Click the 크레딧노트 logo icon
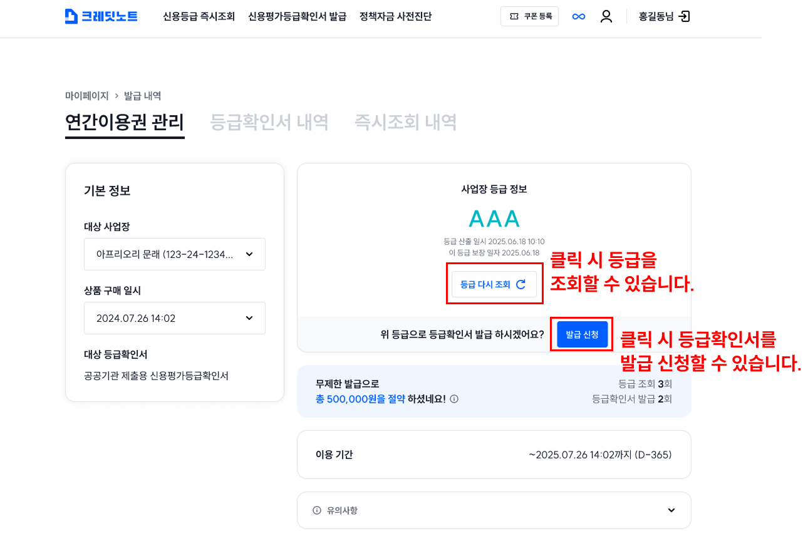803x556 pixels. (71, 16)
